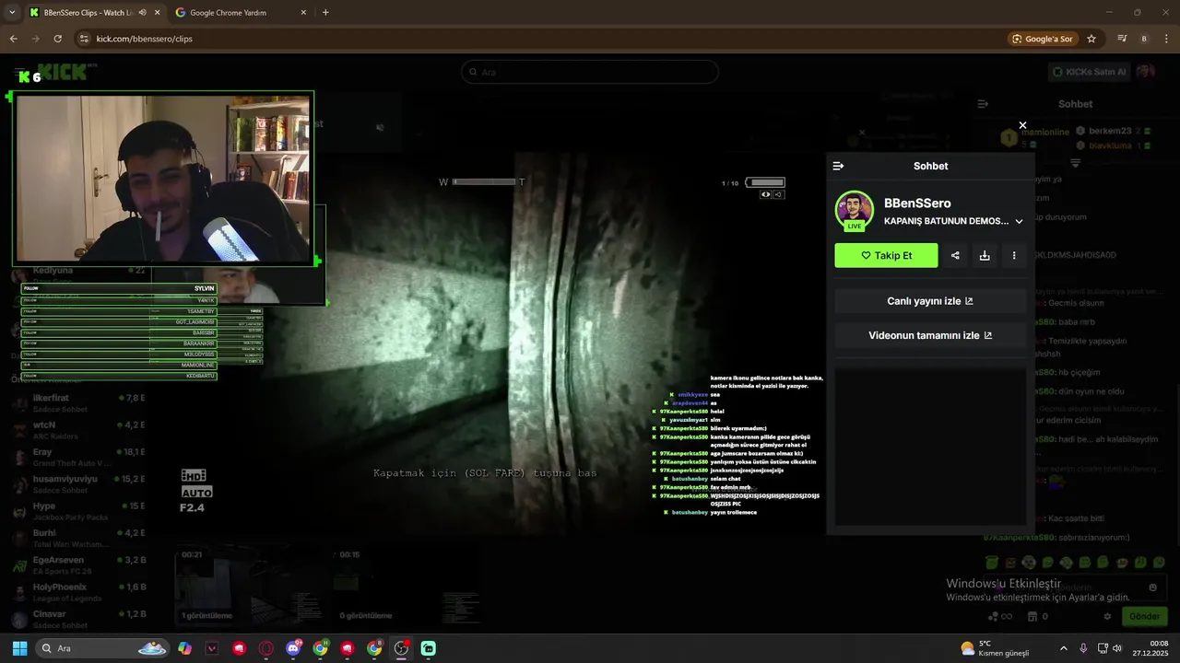Open Chrome profile B

[x=1144, y=39]
